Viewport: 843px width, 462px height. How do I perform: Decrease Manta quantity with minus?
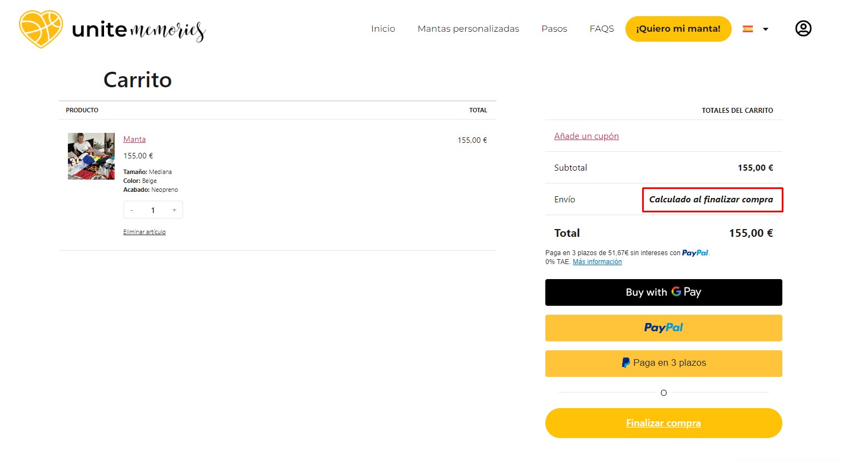pyautogui.click(x=132, y=210)
